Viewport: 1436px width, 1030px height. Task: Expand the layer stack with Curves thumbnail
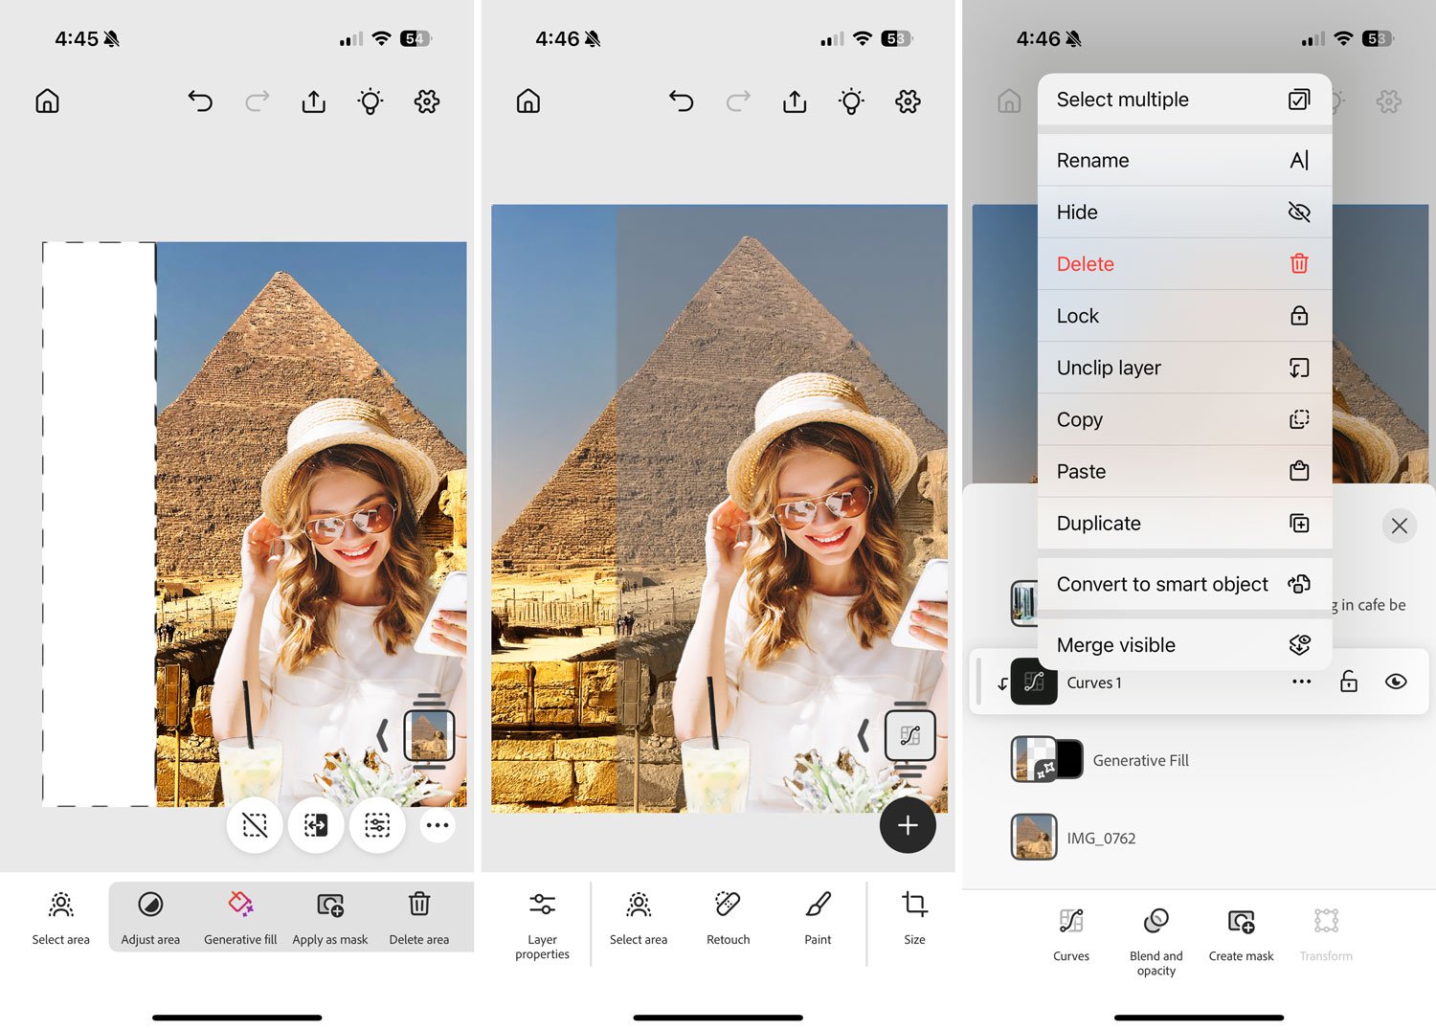pos(909,736)
